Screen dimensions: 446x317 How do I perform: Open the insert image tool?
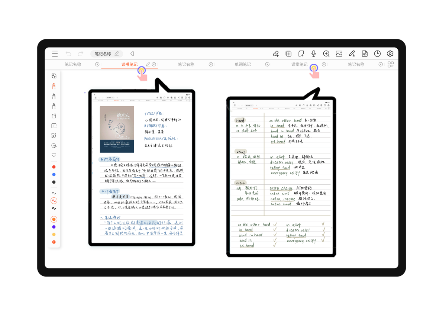tap(339, 54)
